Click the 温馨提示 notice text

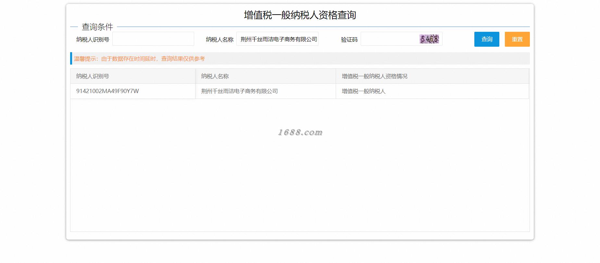(x=139, y=59)
